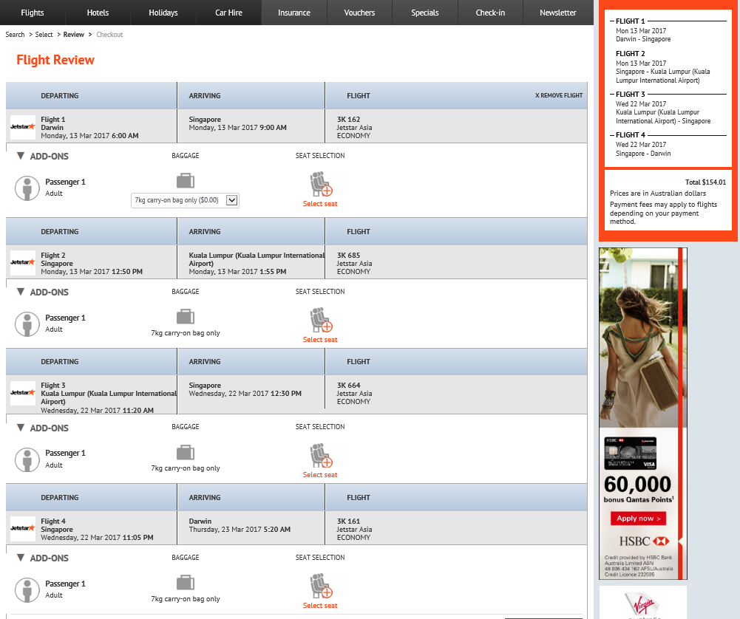Image resolution: width=740 pixels, height=619 pixels.
Task: Click Flight 3 Passenger 1 avatar icon
Action: (27, 459)
